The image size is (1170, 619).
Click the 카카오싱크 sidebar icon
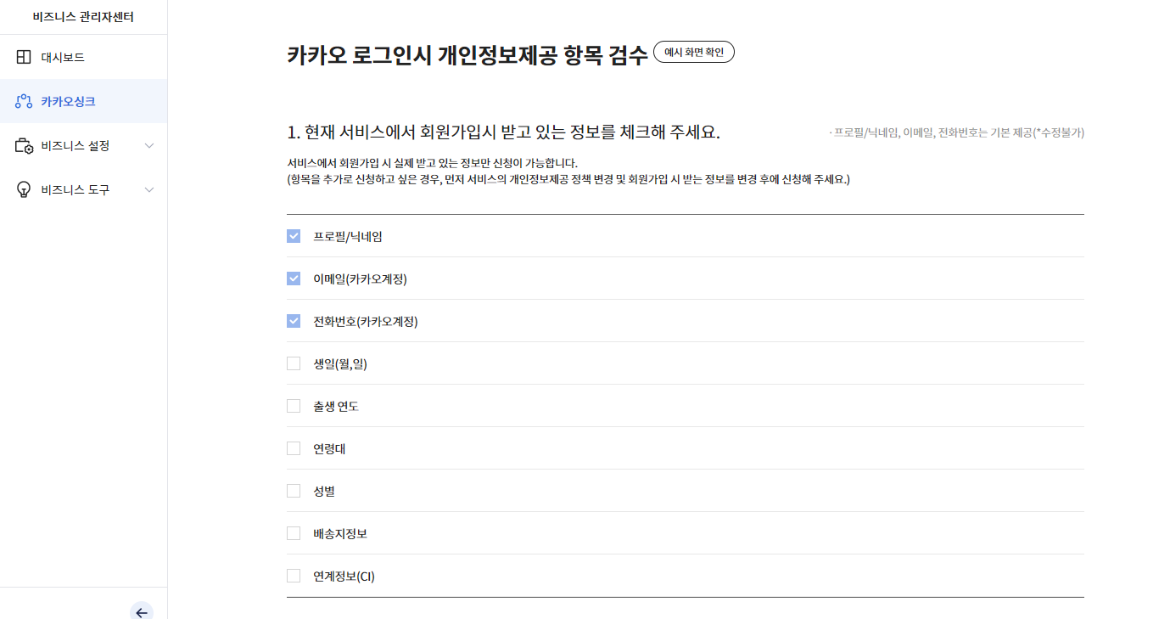[x=24, y=101]
